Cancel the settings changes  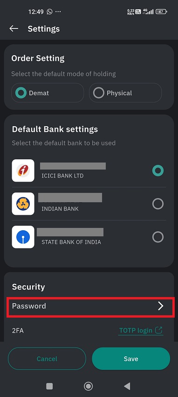point(47,359)
